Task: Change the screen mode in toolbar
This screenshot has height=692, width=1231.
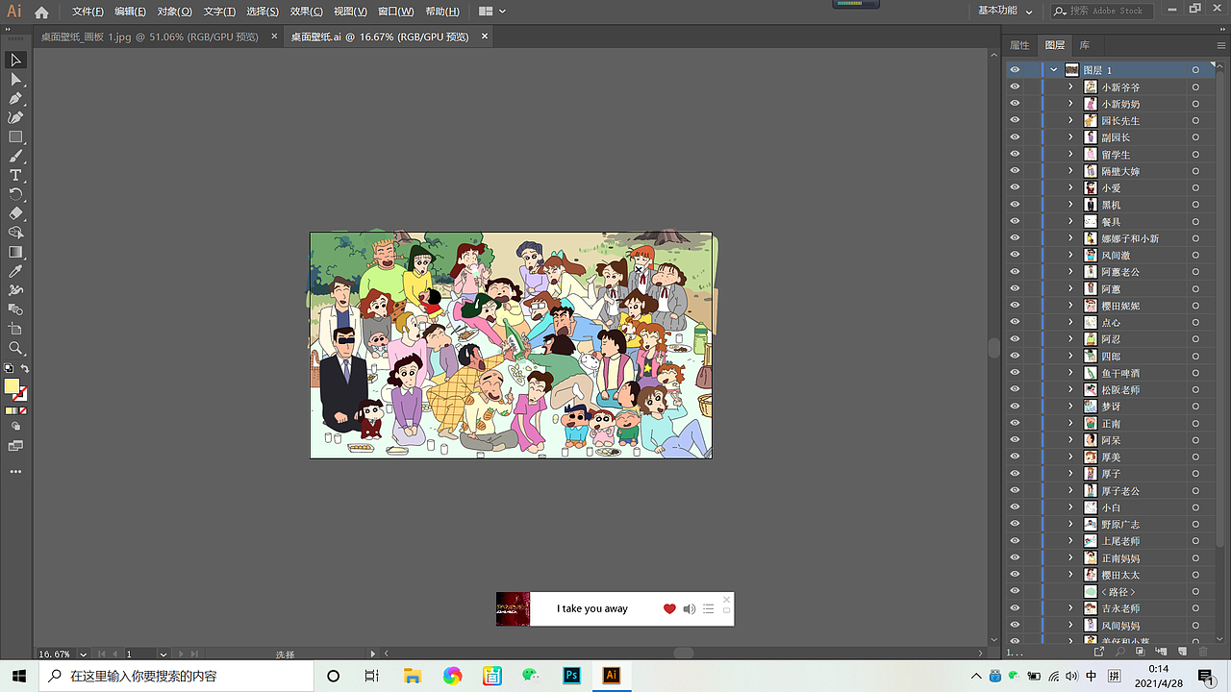Action: click(x=15, y=446)
